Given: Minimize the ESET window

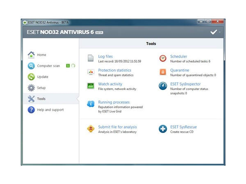Looking at the screenshot, I should click(x=201, y=21).
